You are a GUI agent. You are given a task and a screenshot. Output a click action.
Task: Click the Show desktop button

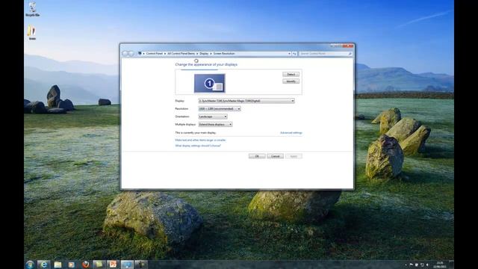point(451,265)
